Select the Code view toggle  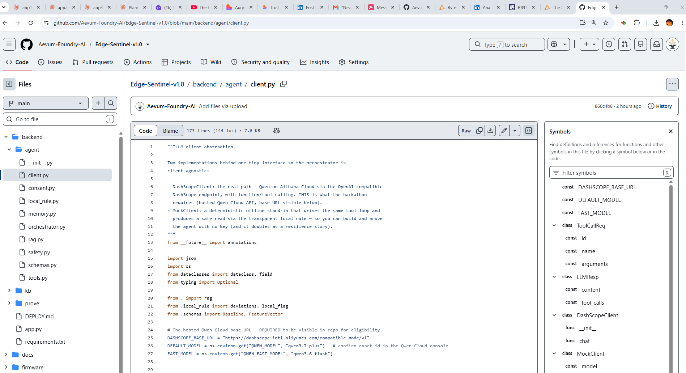[145, 131]
